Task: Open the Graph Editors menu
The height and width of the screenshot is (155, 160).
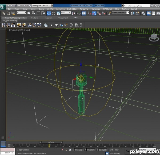Action: coord(72,9)
